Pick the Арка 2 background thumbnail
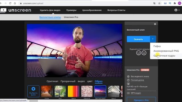Viewport: 182px width, 102px height. coord(114,91)
